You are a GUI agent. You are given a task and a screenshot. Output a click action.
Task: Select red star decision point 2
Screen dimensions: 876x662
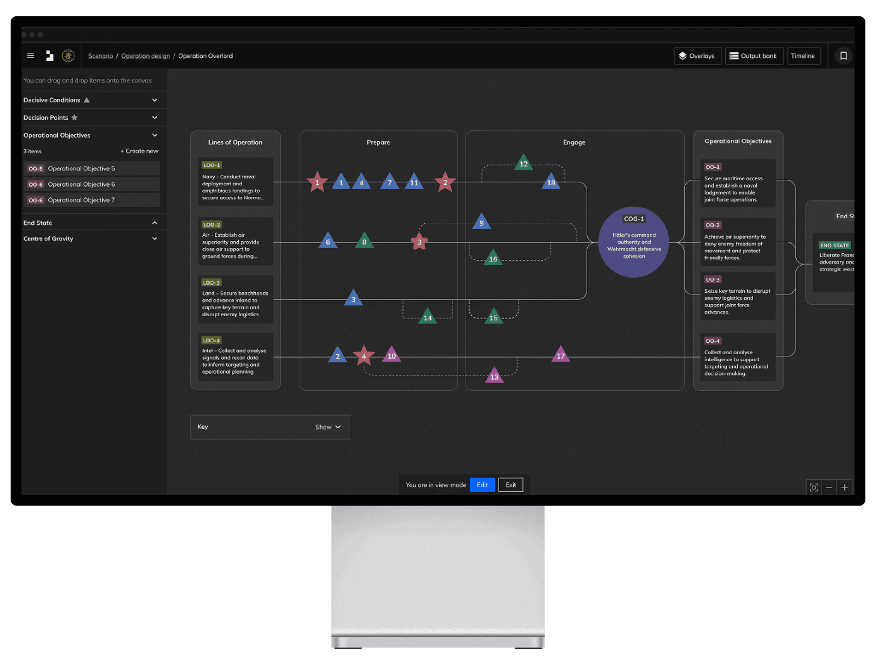pos(445,183)
